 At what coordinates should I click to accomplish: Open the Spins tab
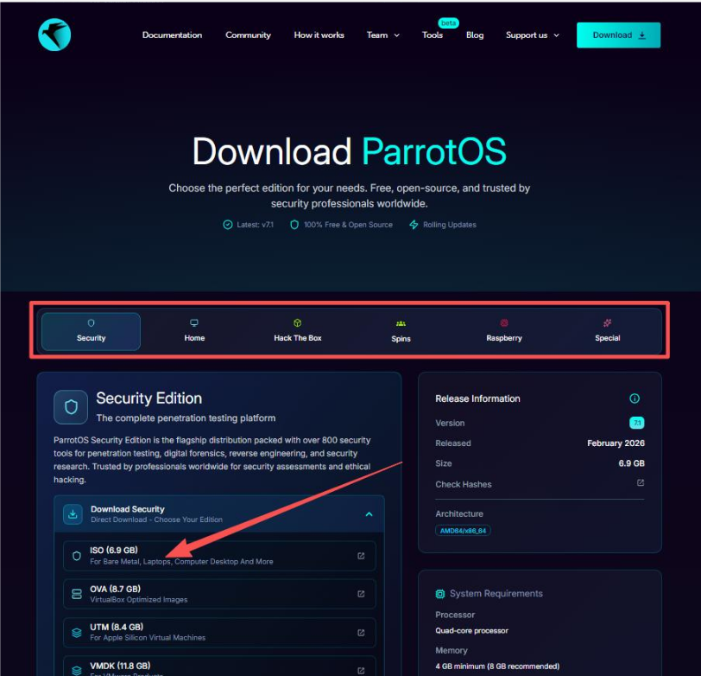pyautogui.click(x=401, y=331)
